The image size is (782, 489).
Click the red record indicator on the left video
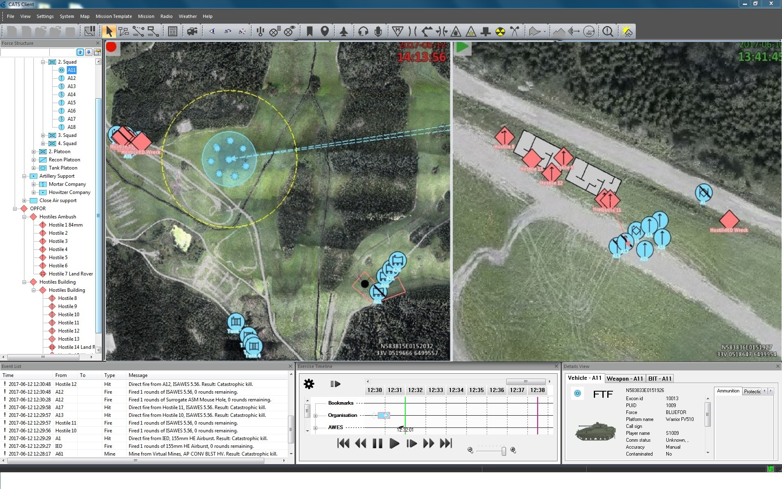(112, 48)
